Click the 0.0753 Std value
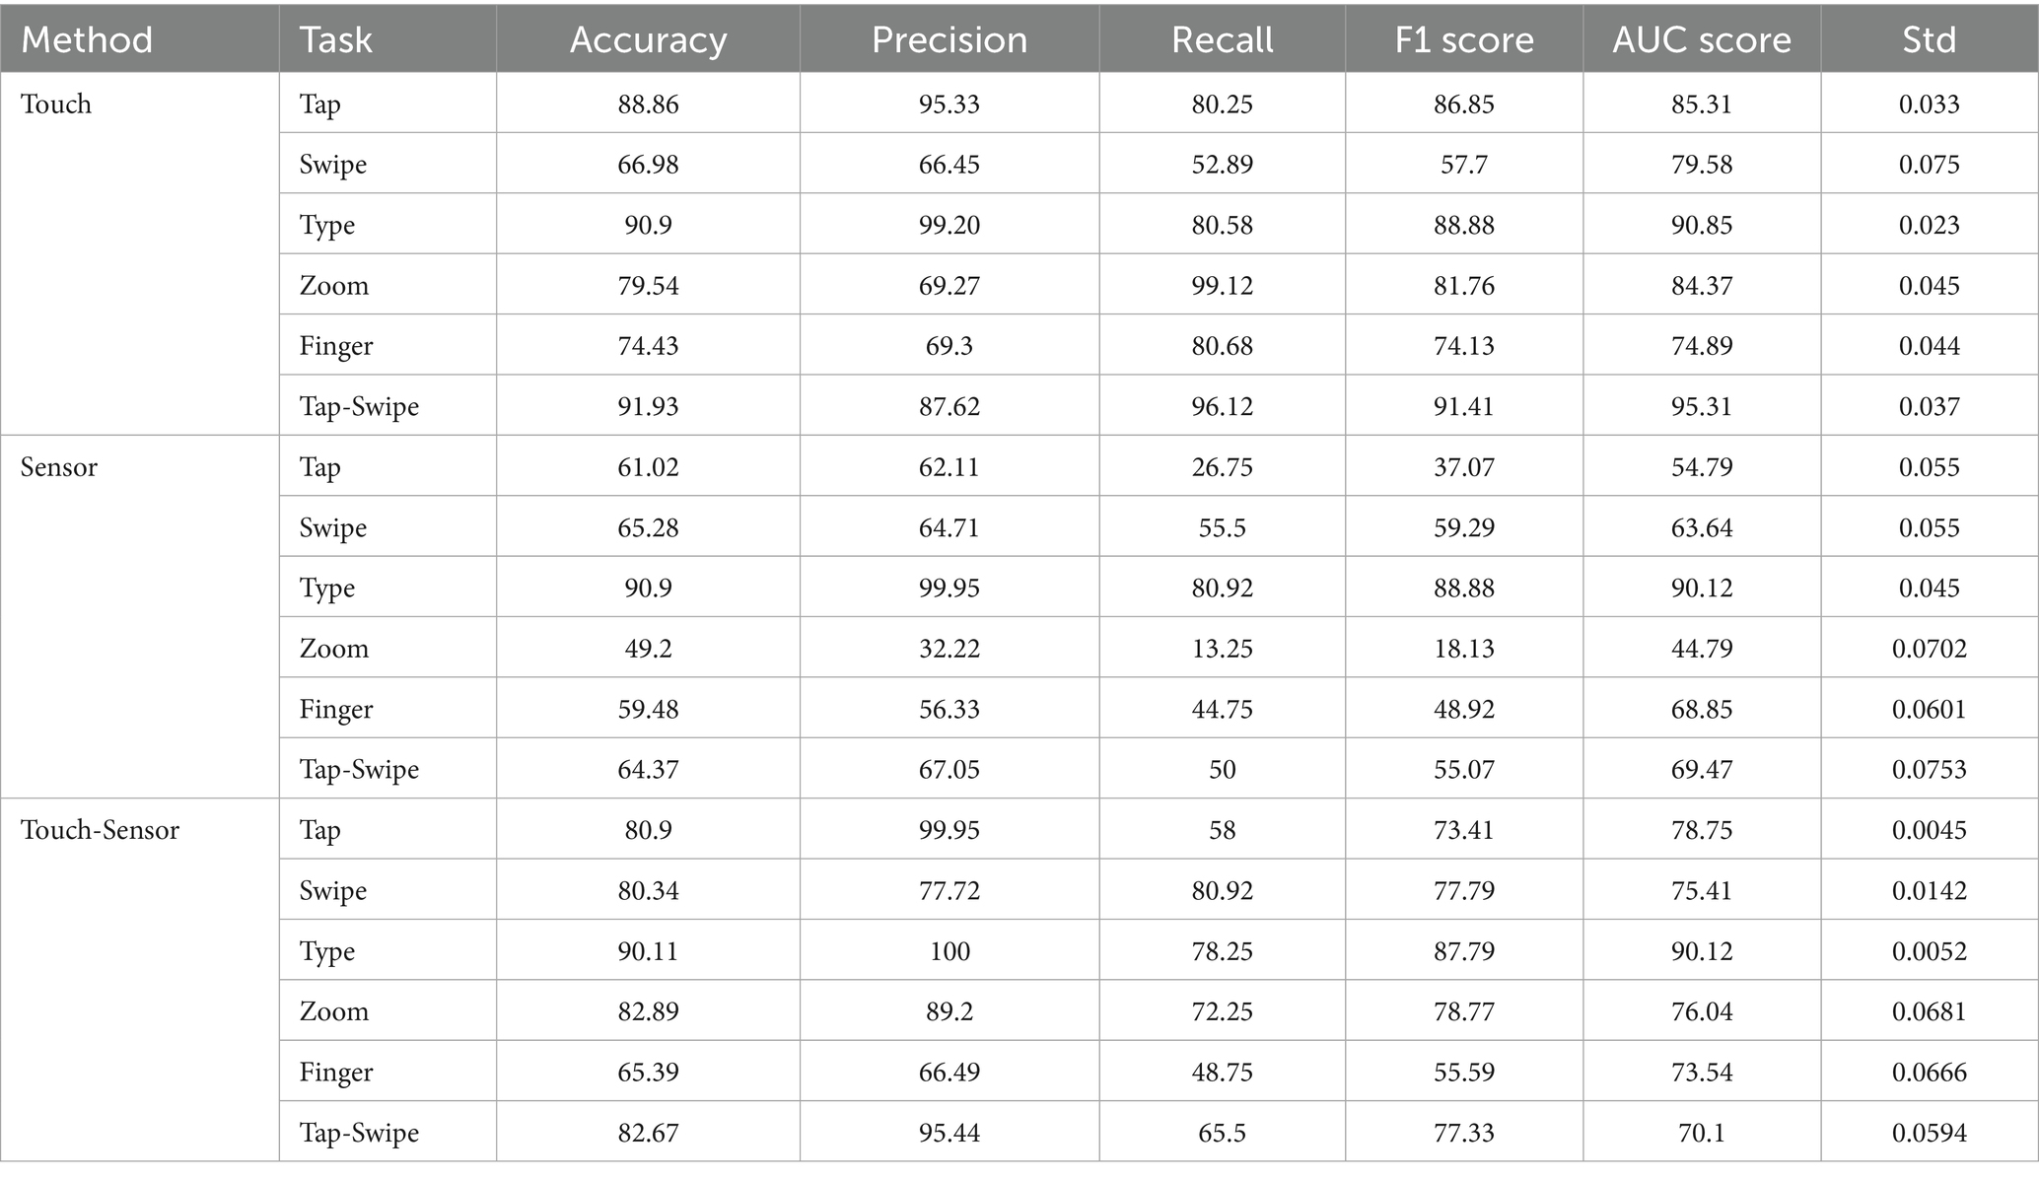Screen dimensions: 2039x1179 pos(1929,769)
